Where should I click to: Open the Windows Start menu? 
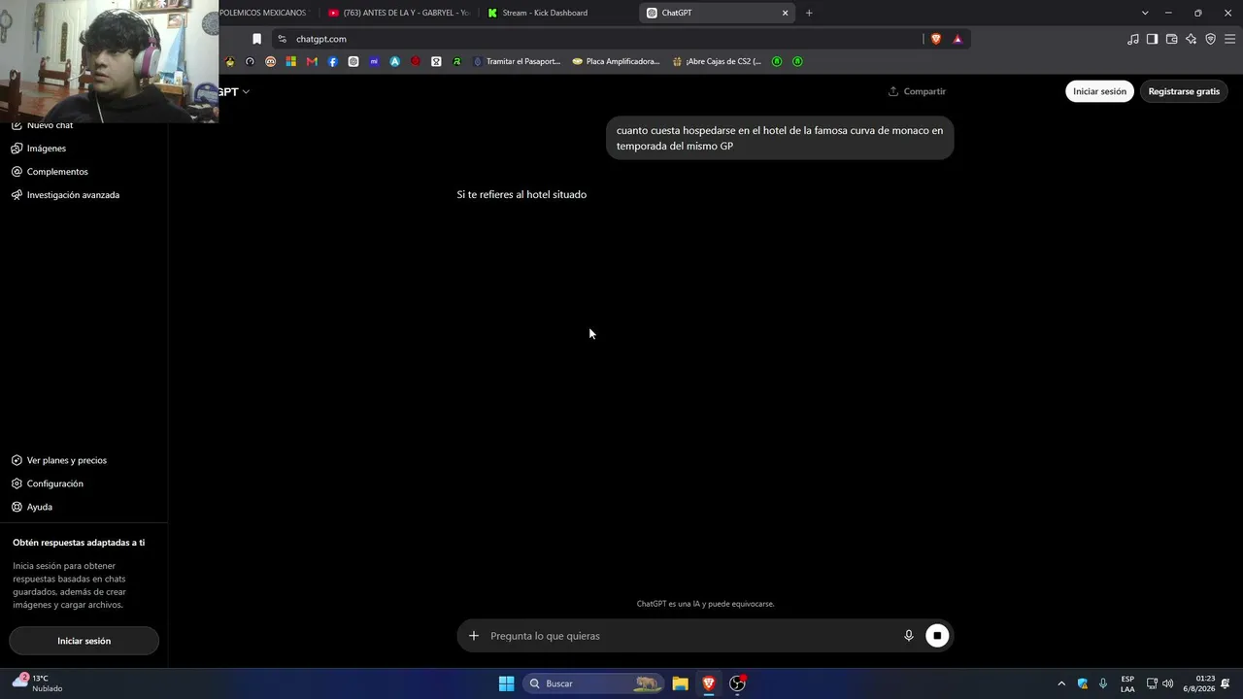pyautogui.click(x=506, y=683)
